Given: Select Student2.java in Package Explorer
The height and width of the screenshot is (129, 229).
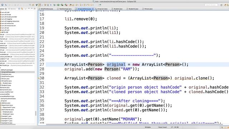Looking at the screenshot, I should coord(6,85).
